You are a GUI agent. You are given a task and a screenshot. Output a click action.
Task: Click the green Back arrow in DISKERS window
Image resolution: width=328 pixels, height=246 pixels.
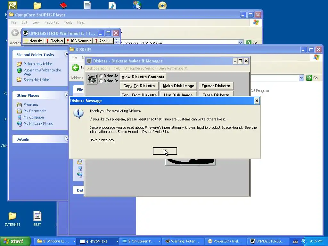click(76, 68)
